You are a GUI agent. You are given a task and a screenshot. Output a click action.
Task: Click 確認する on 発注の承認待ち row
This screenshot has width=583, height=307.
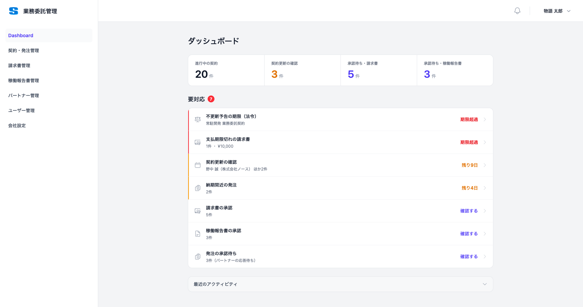pos(469,257)
